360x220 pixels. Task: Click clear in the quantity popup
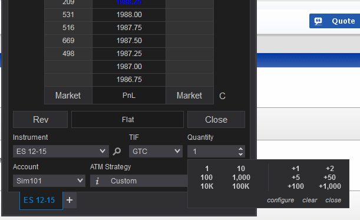tap(310, 200)
